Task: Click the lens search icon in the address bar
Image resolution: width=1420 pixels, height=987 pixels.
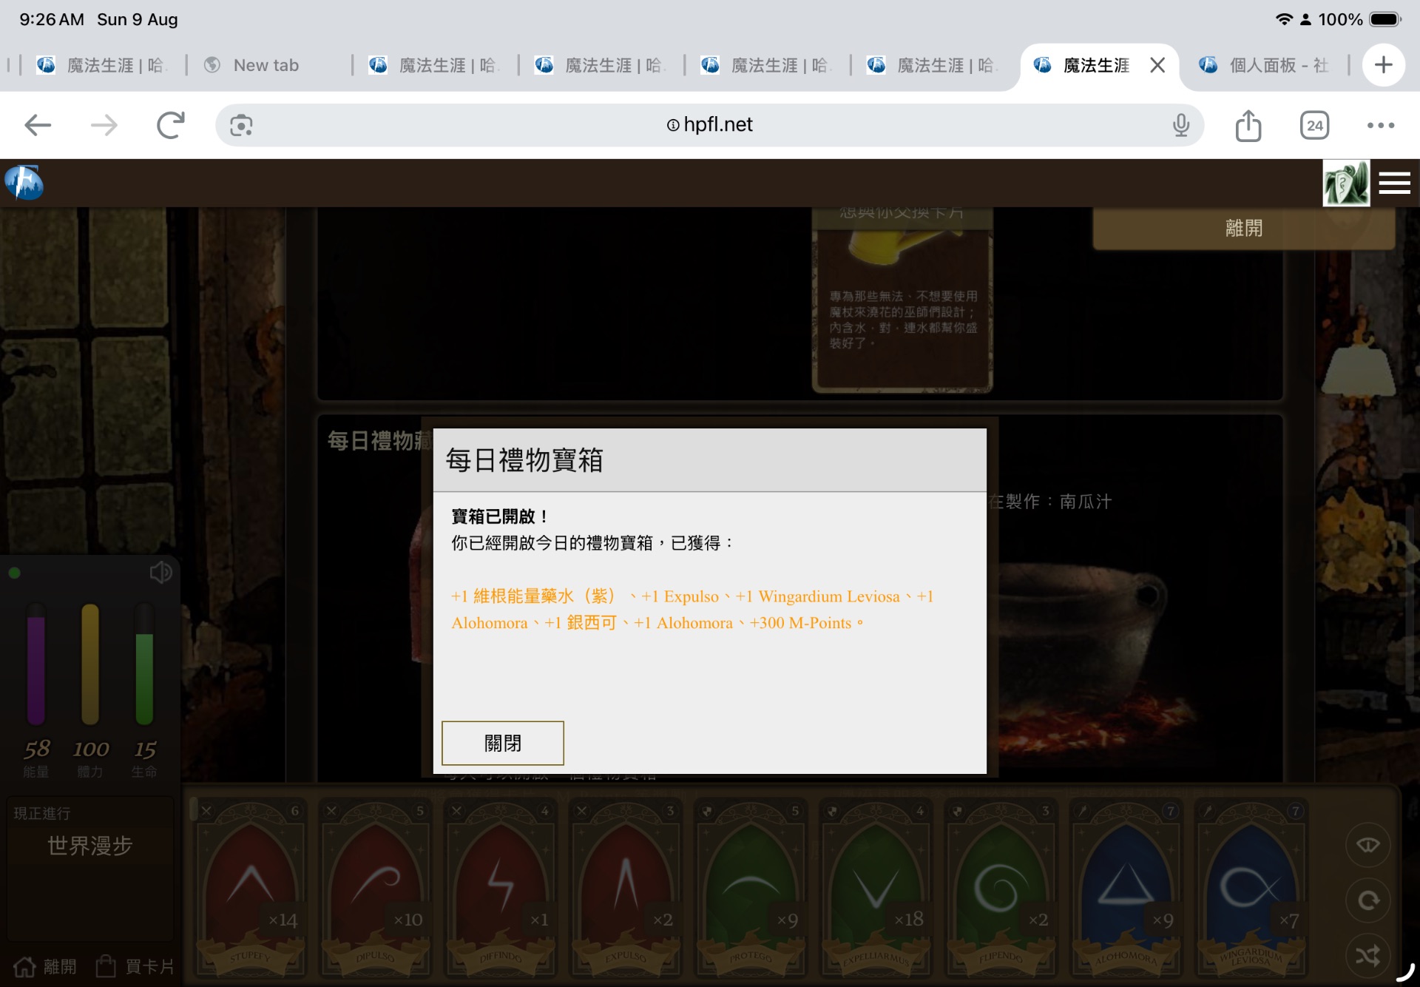Action: point(241,125)
